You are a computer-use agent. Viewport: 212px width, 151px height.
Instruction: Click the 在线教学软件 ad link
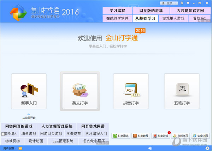[x=117, y=18]
